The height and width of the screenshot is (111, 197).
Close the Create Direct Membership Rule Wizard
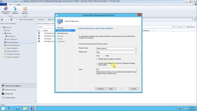(139, 15)
